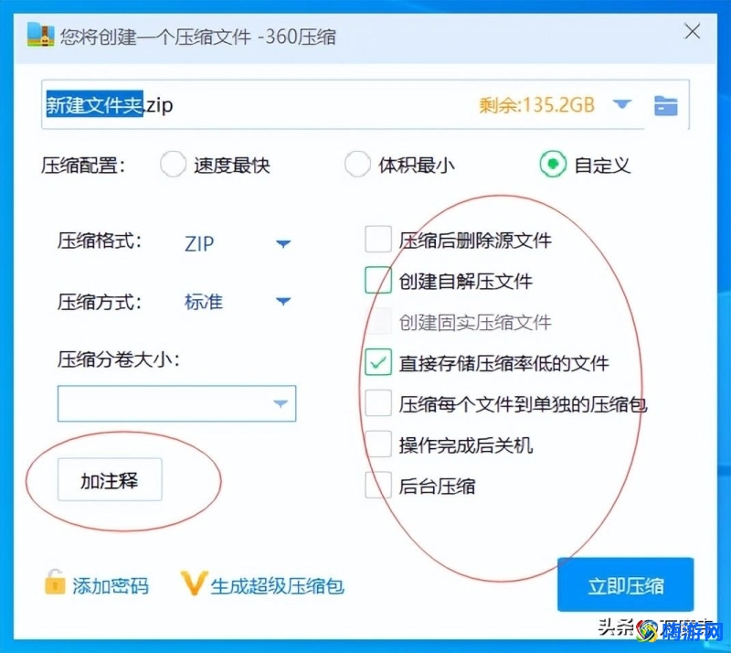Screen dimensions: 731x653
Task: Uncheck 直接存储压缩率低的文件
Action: point(378,362)
